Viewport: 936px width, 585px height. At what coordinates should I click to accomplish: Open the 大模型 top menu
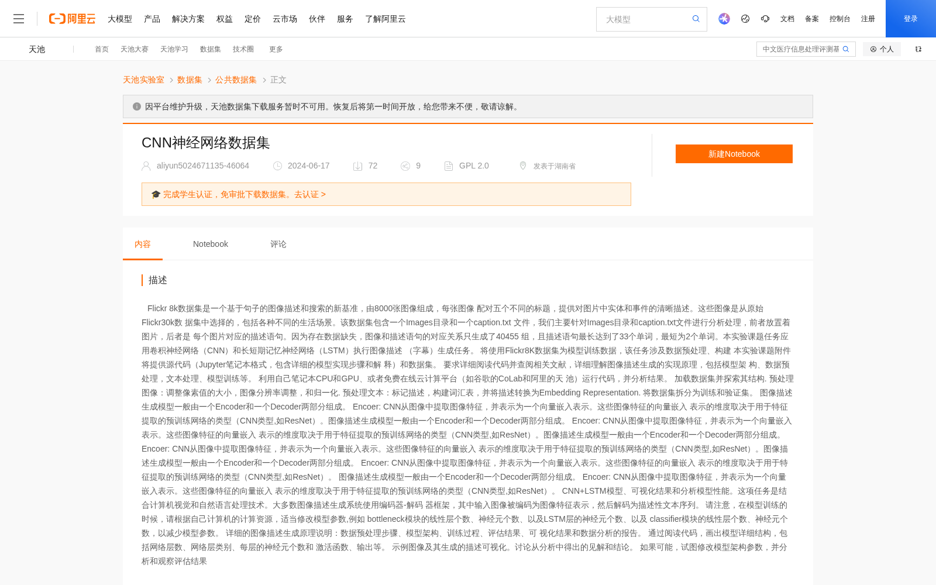[120, 19]
